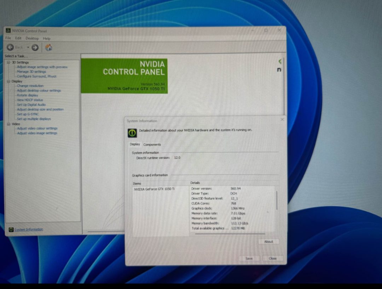Collapse the 3D Settings tree node
Screen dimensions: 382x289
(x=8, y=62)
